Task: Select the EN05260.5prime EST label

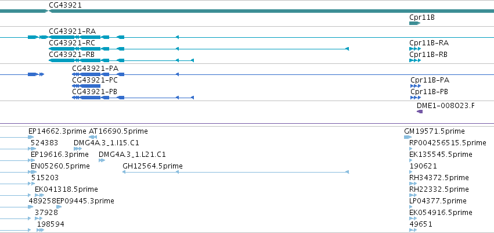Action: click(x=60, y=166)
